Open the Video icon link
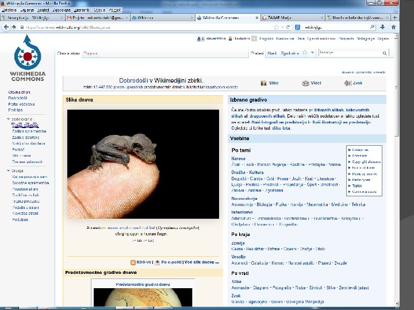414x310 pixels. (305, 83)
